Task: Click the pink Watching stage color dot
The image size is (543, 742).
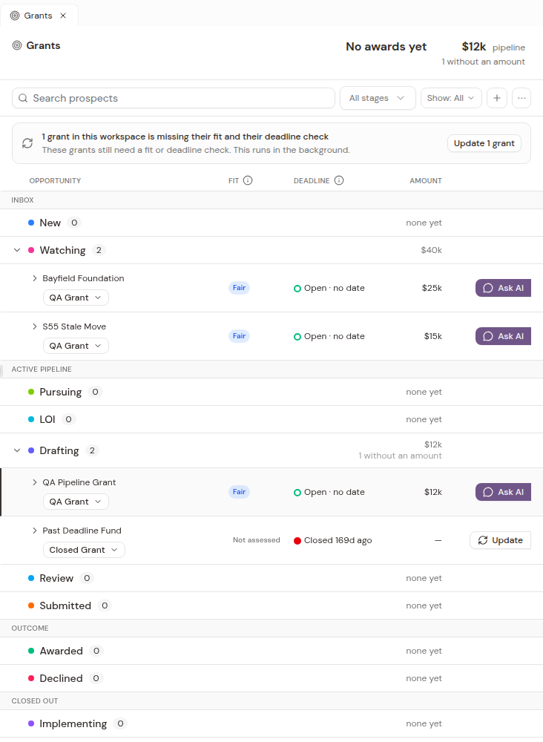Action: tap(31, 250)
